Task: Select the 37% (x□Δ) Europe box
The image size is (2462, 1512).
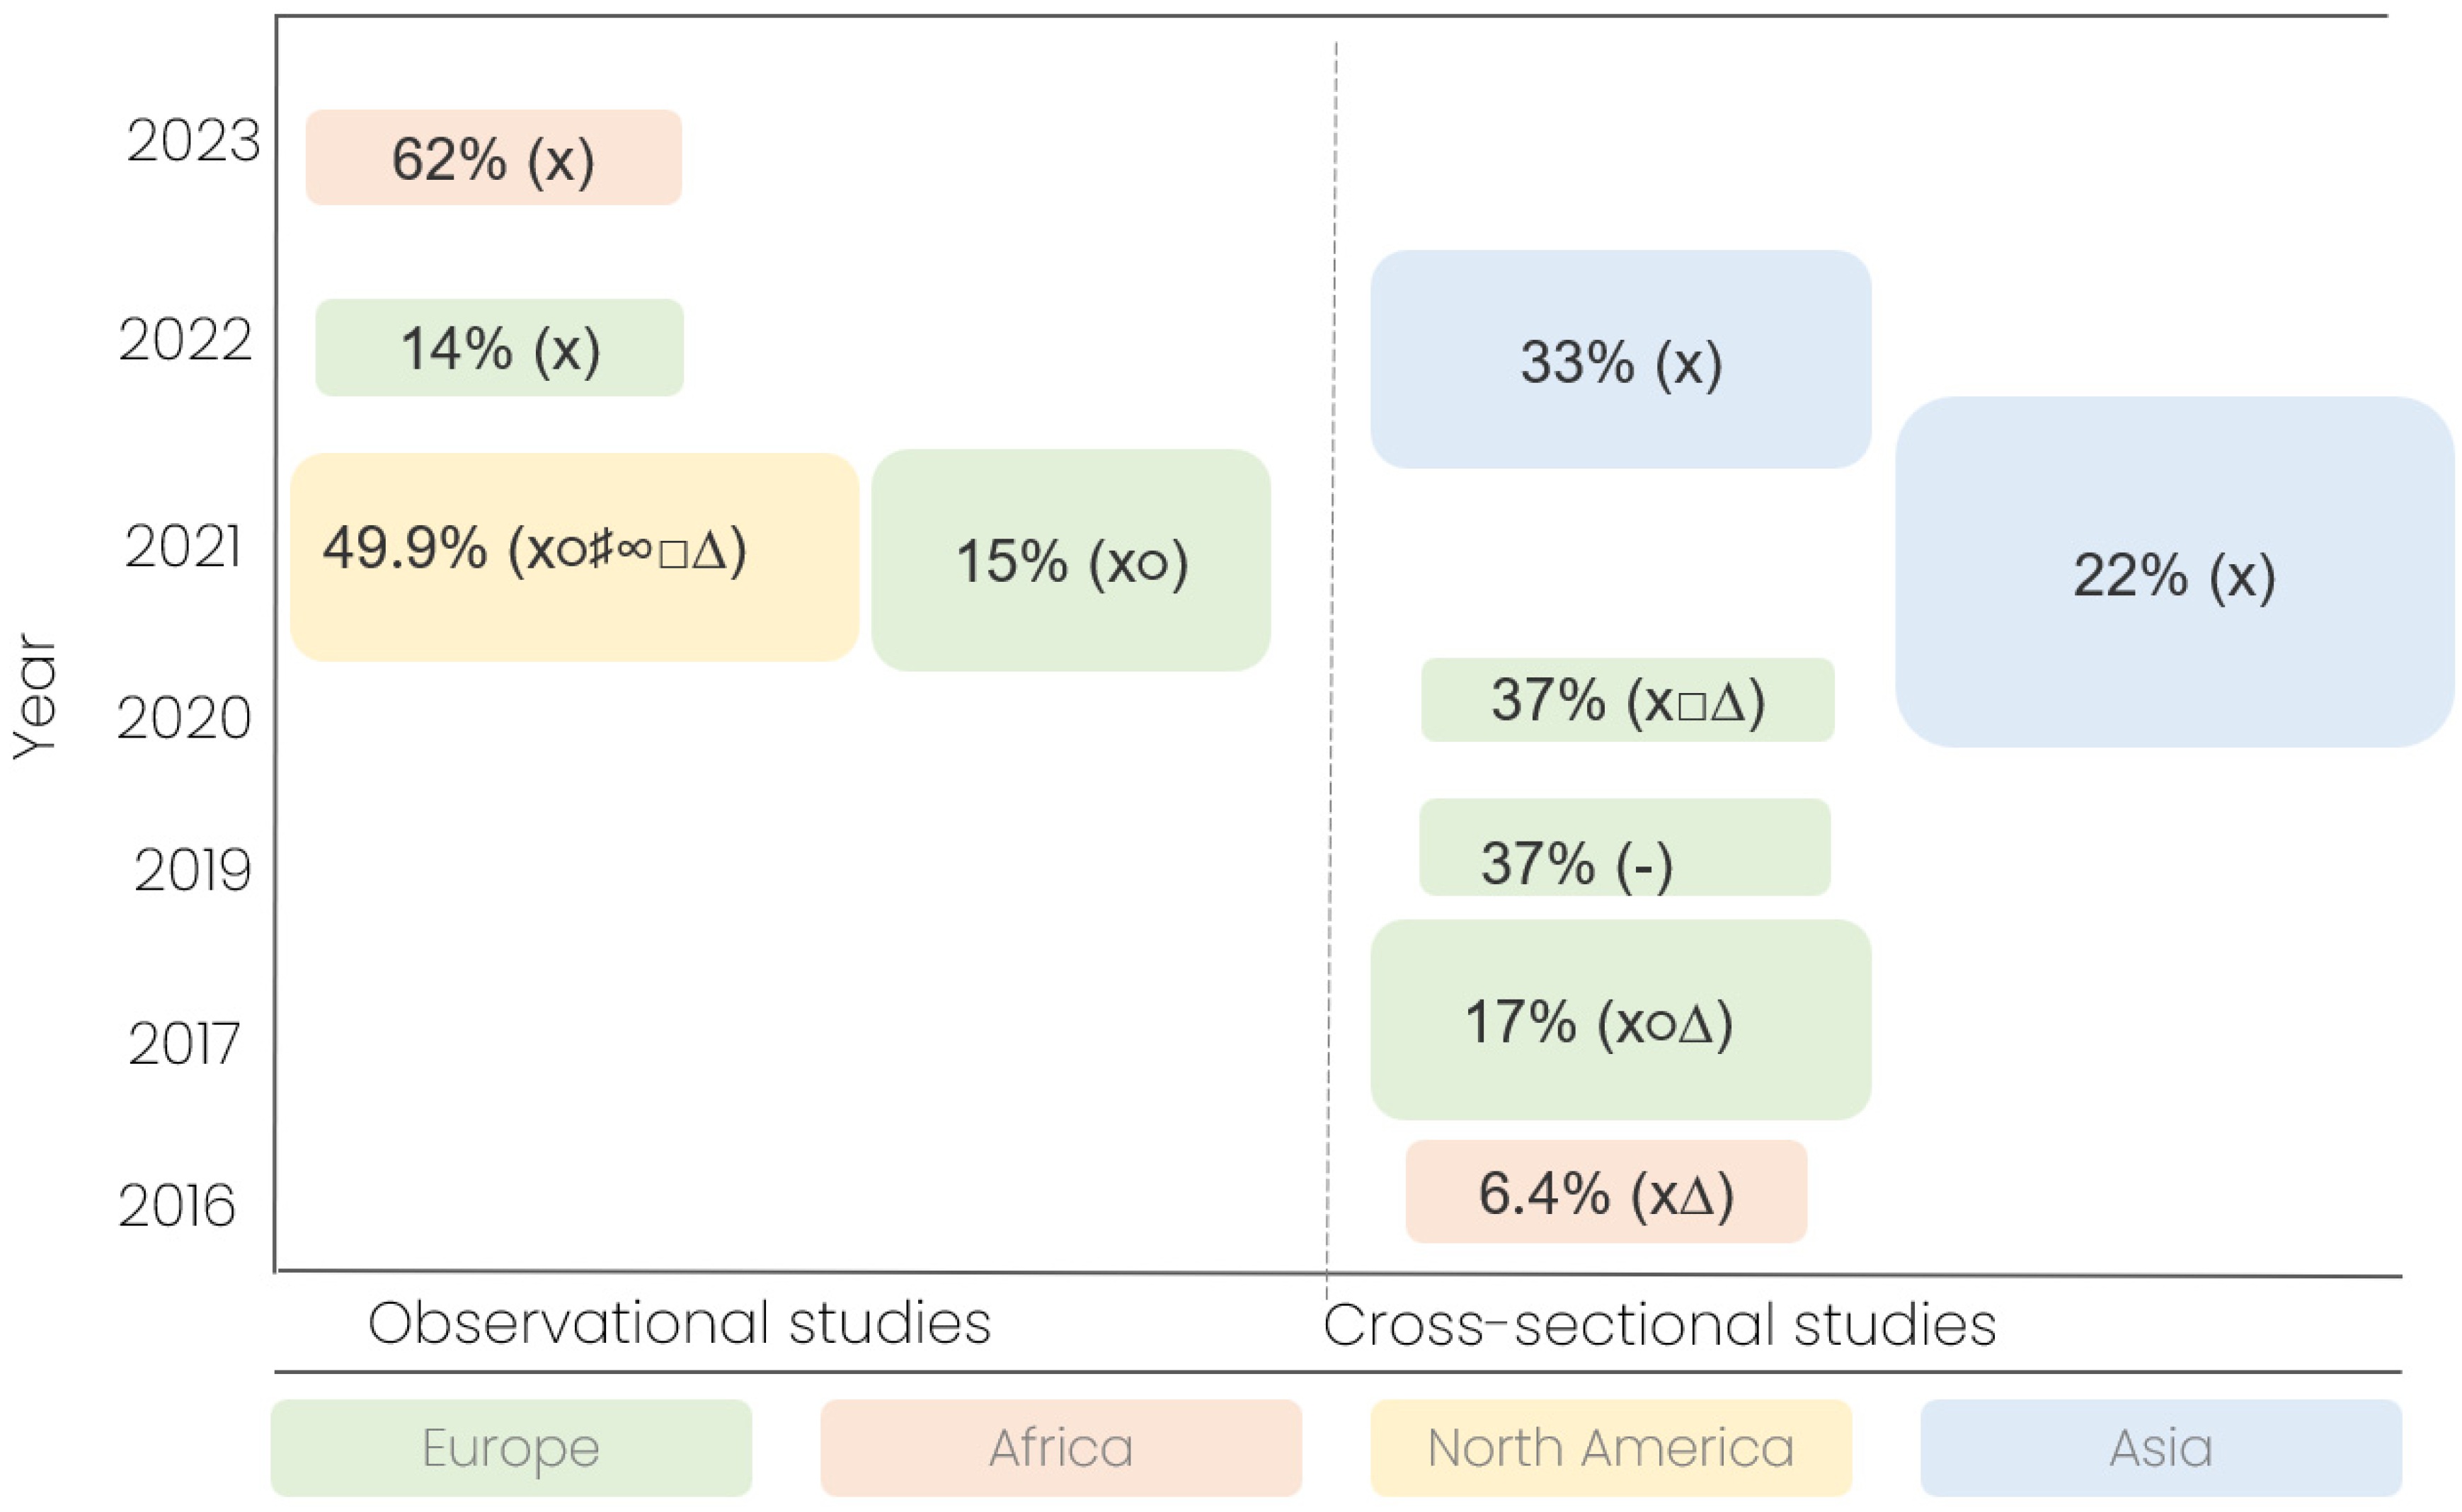Action: (1627, 700)
